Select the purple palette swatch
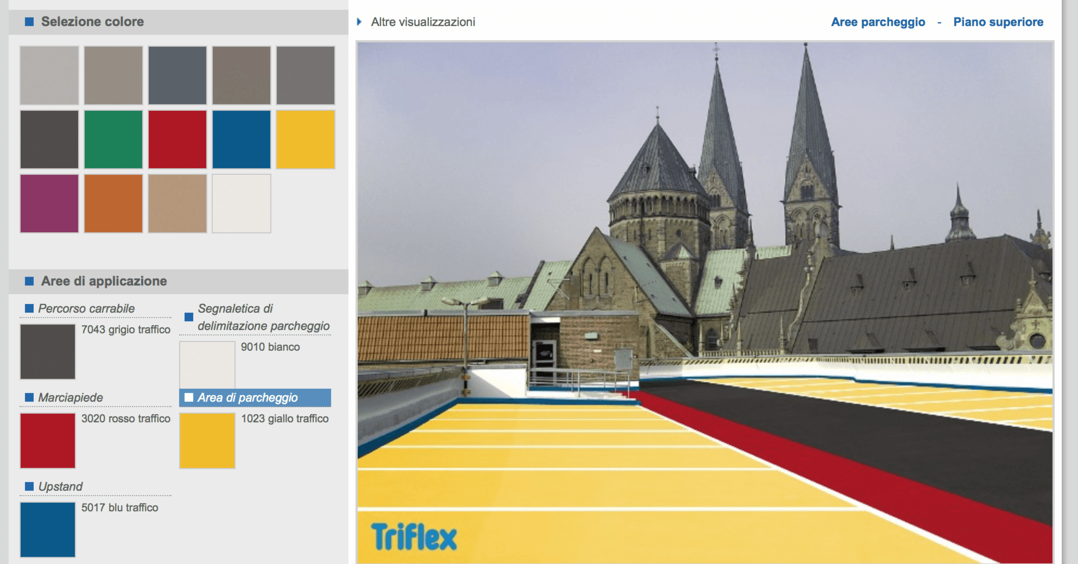 (x=49, y=204)
